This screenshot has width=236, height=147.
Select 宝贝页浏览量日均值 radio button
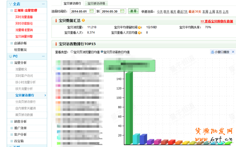point(72,52)
